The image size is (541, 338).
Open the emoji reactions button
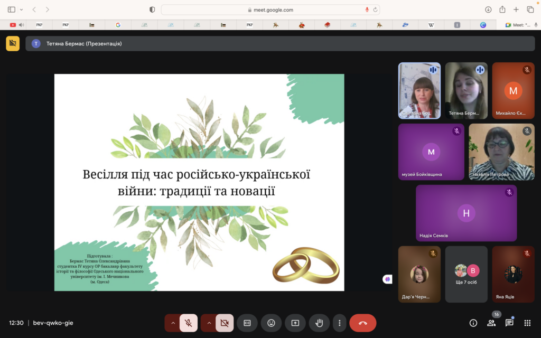coord(271,323)
